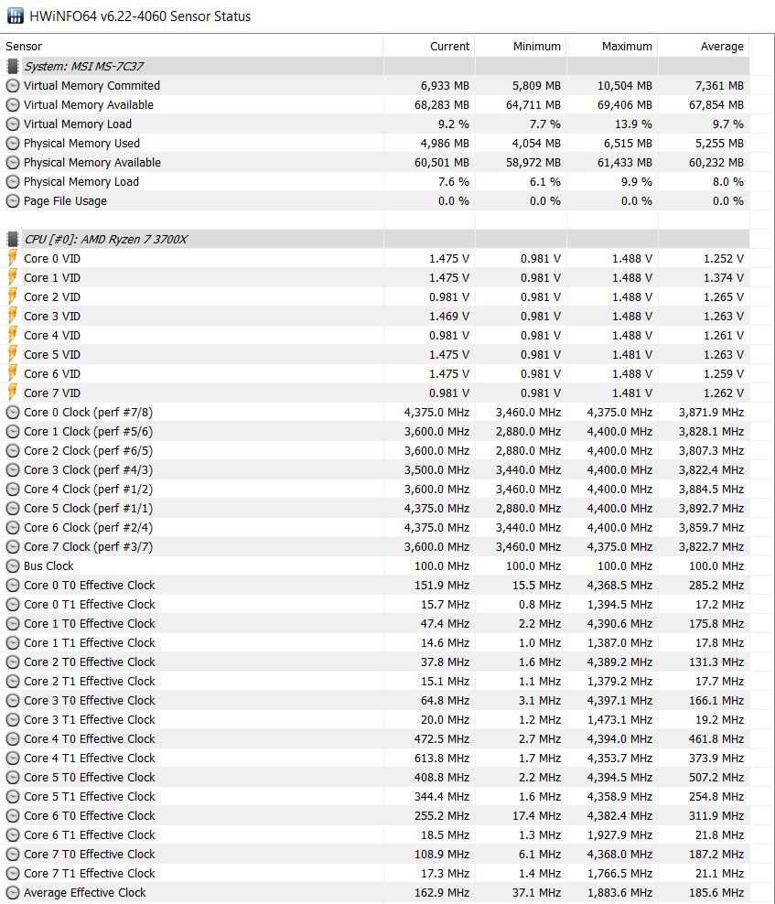
Task: Click the chip icon beside System: MSI MS-7C37
Action: (x=13, y=66)
